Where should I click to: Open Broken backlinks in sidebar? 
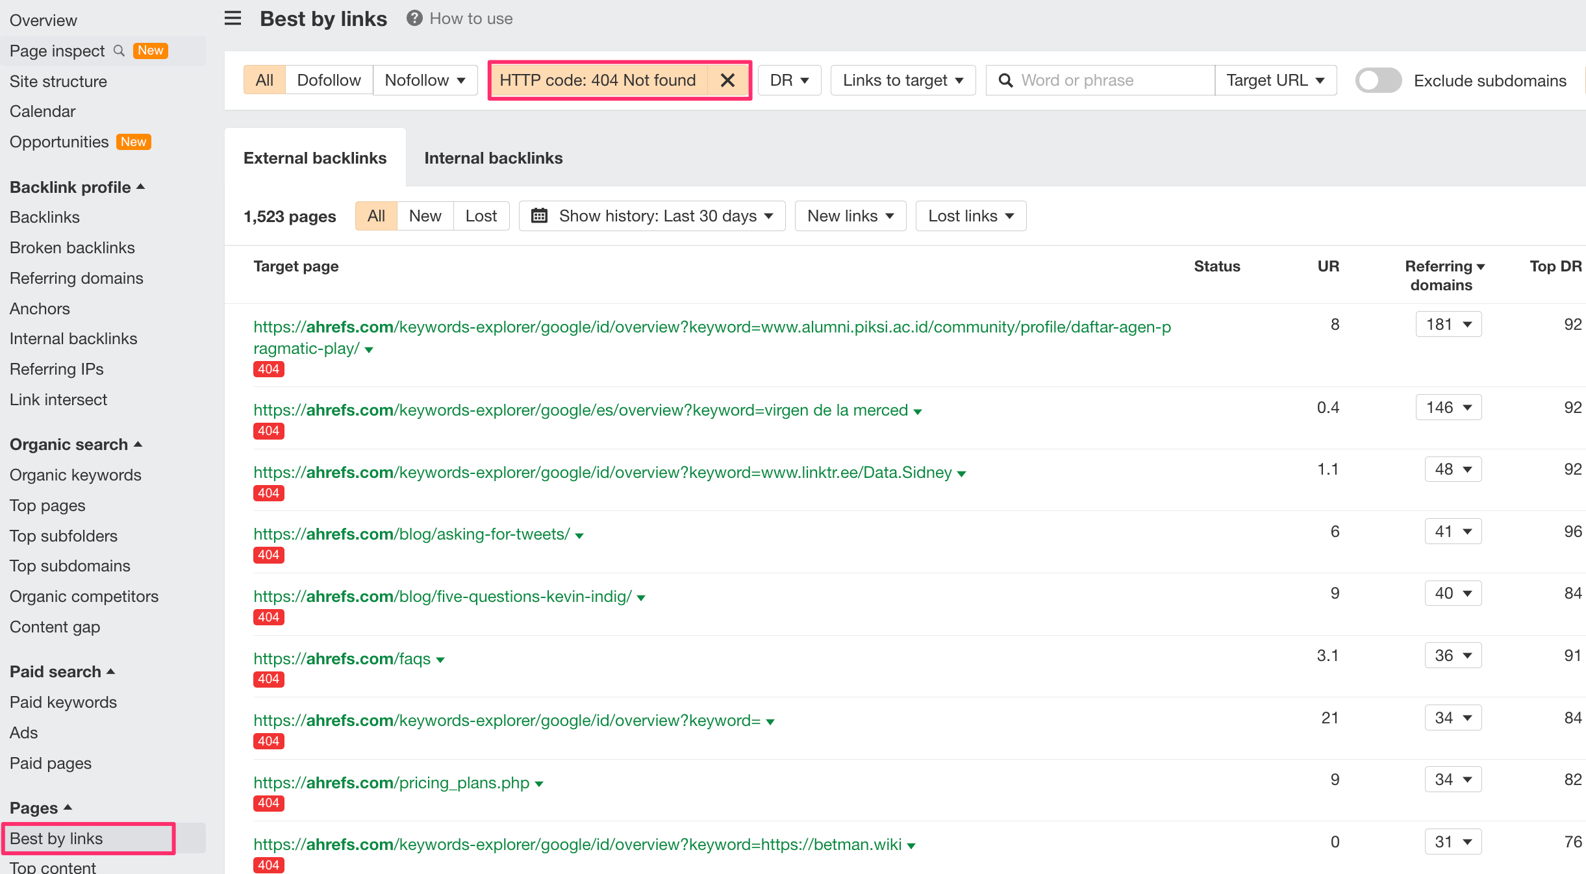72,247
